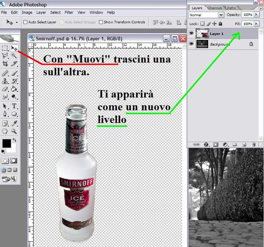The width and height of the screenshot is (264, 247).
Task: Select the History Brush tool
Action: point(14,81)
